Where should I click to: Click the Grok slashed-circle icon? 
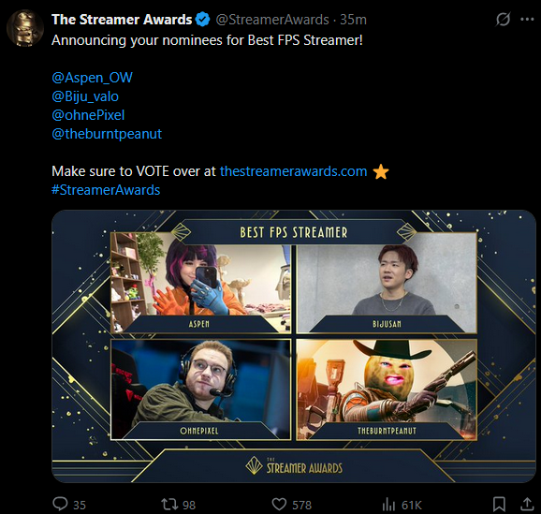tap(503, 19)
